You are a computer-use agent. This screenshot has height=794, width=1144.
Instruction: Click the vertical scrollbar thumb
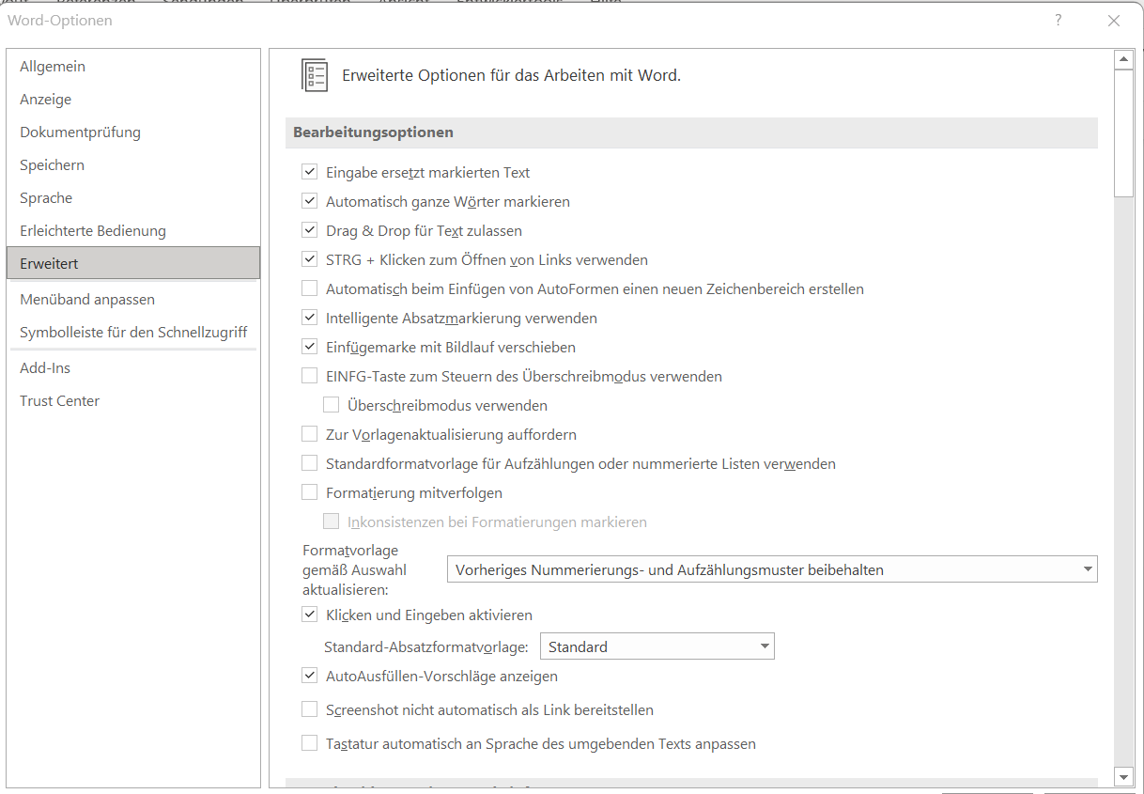click(1123, 133)
